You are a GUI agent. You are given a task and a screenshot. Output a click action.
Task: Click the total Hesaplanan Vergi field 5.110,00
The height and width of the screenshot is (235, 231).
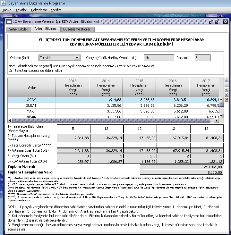tap(182, 172)
